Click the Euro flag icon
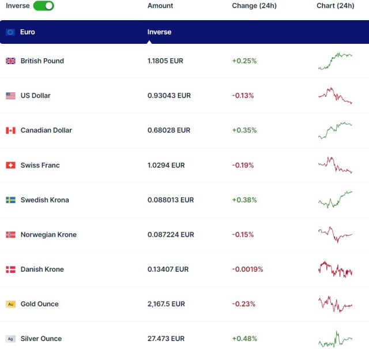369x349 pixels. point(10,32)
